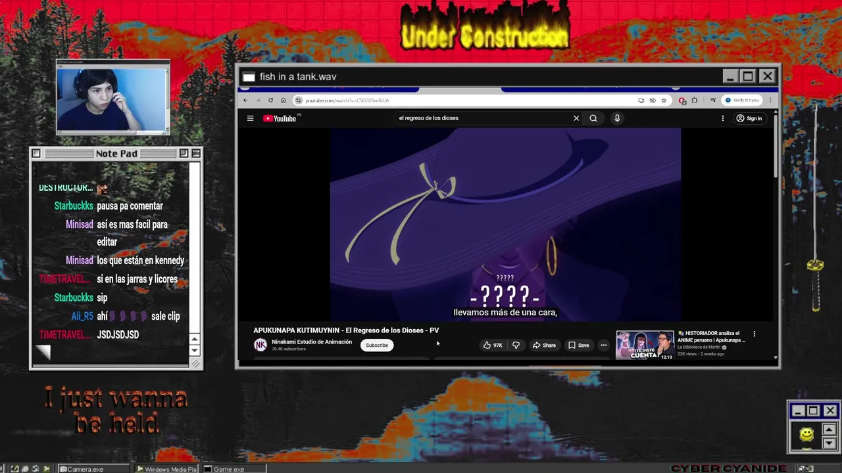842x473 pixels.
Task: Open options menu for recommended video
Action: click(754, 334)
